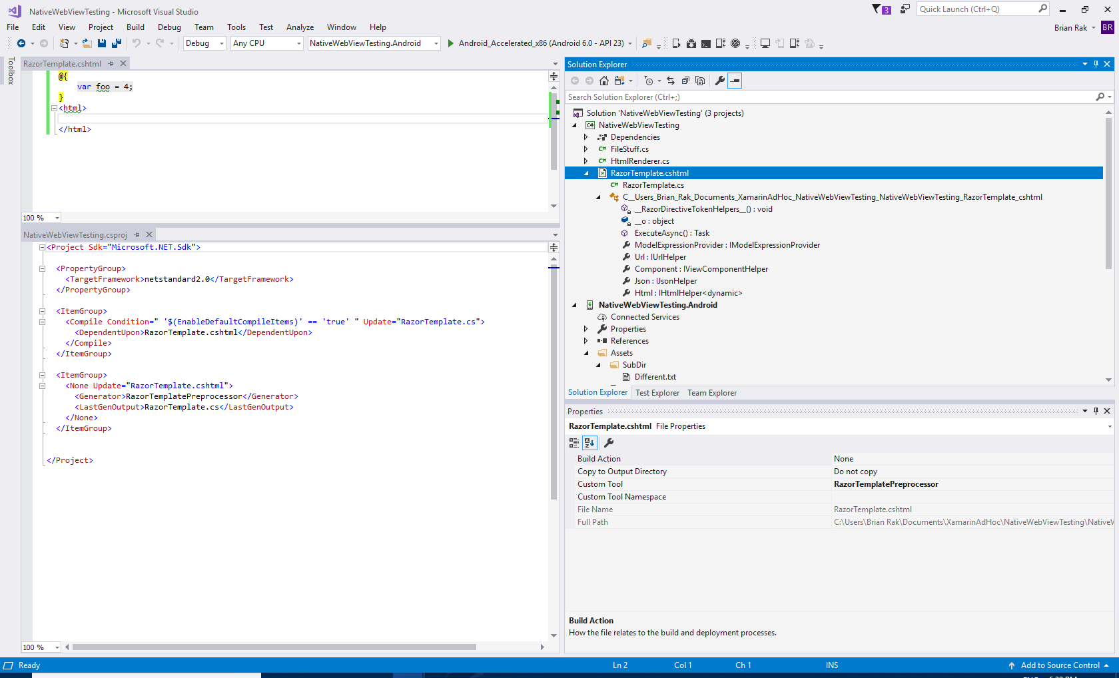The width and height of the screenshot is (1119, 678).
Task: Click Add to Source Control
Action: tap(1060, 665)
